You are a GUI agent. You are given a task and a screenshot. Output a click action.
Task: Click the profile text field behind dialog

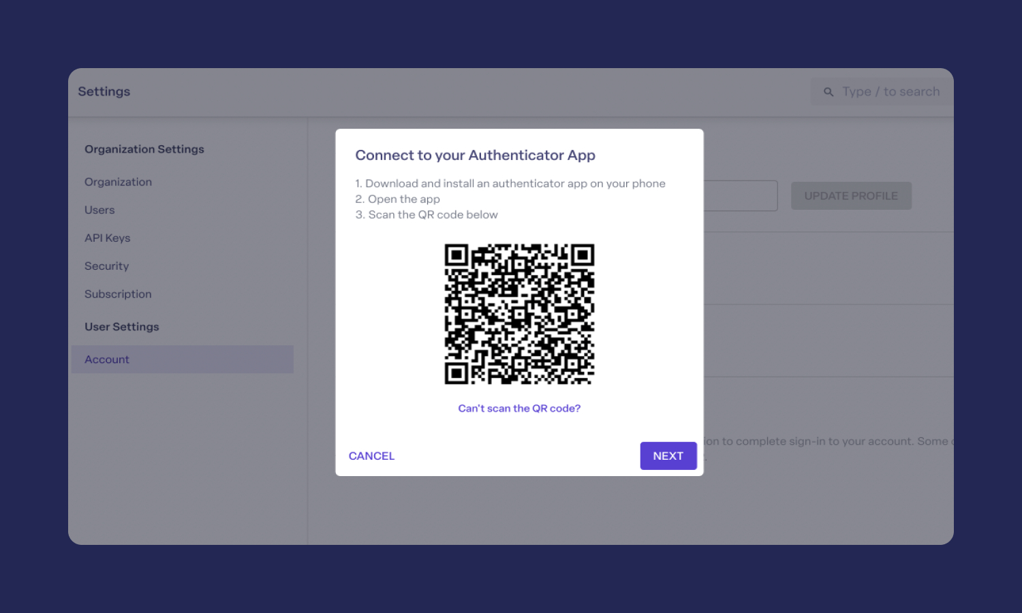pos(741,195)
